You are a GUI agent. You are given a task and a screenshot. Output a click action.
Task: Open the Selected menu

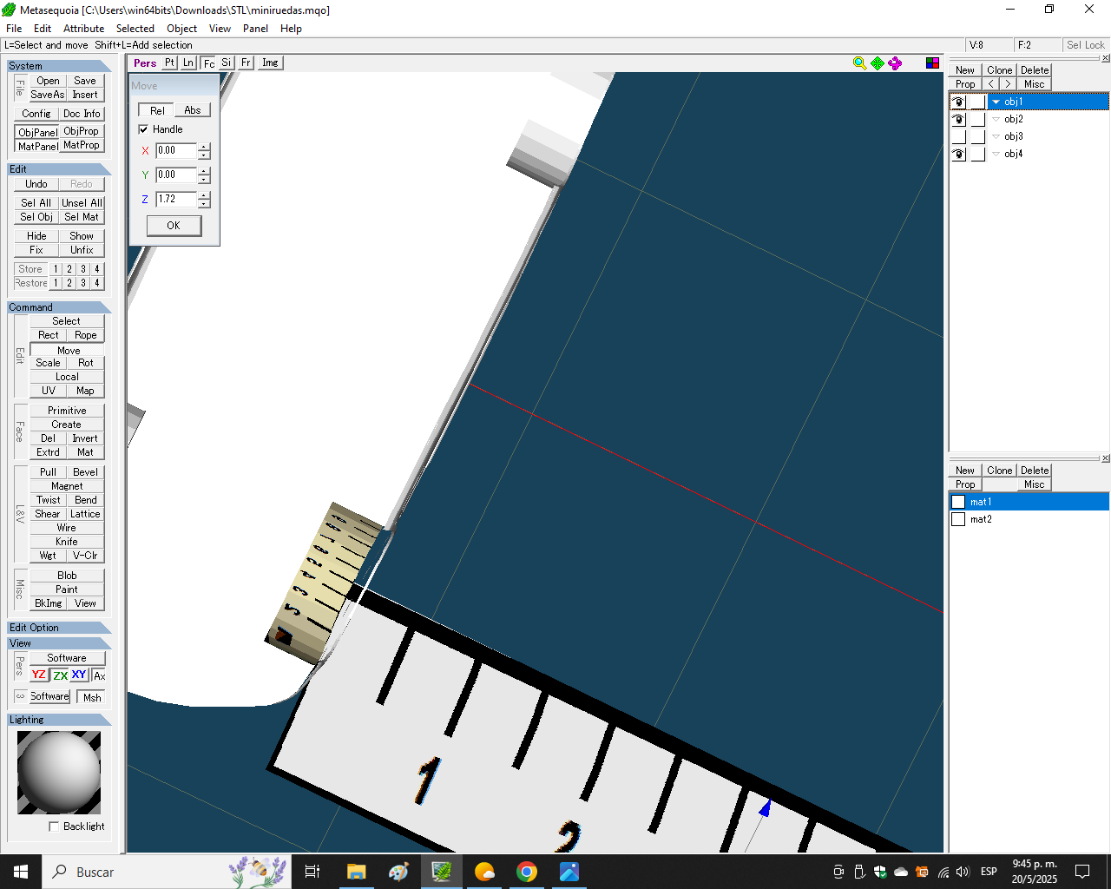135,29
